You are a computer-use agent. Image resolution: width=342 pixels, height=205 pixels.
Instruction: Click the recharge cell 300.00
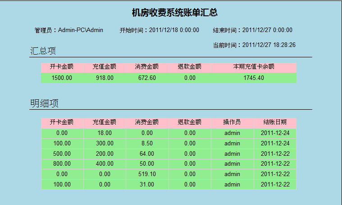105,144
